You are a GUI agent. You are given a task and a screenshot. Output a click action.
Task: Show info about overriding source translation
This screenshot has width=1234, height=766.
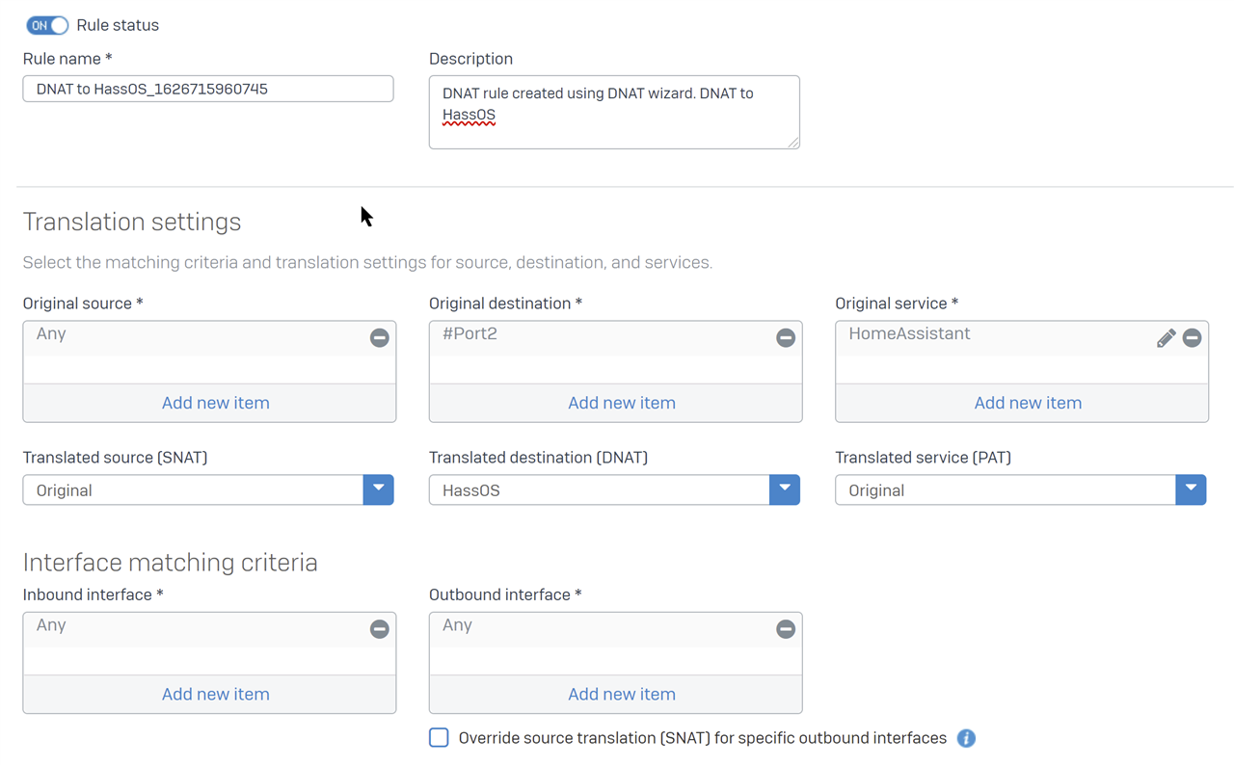click(966, 738)
